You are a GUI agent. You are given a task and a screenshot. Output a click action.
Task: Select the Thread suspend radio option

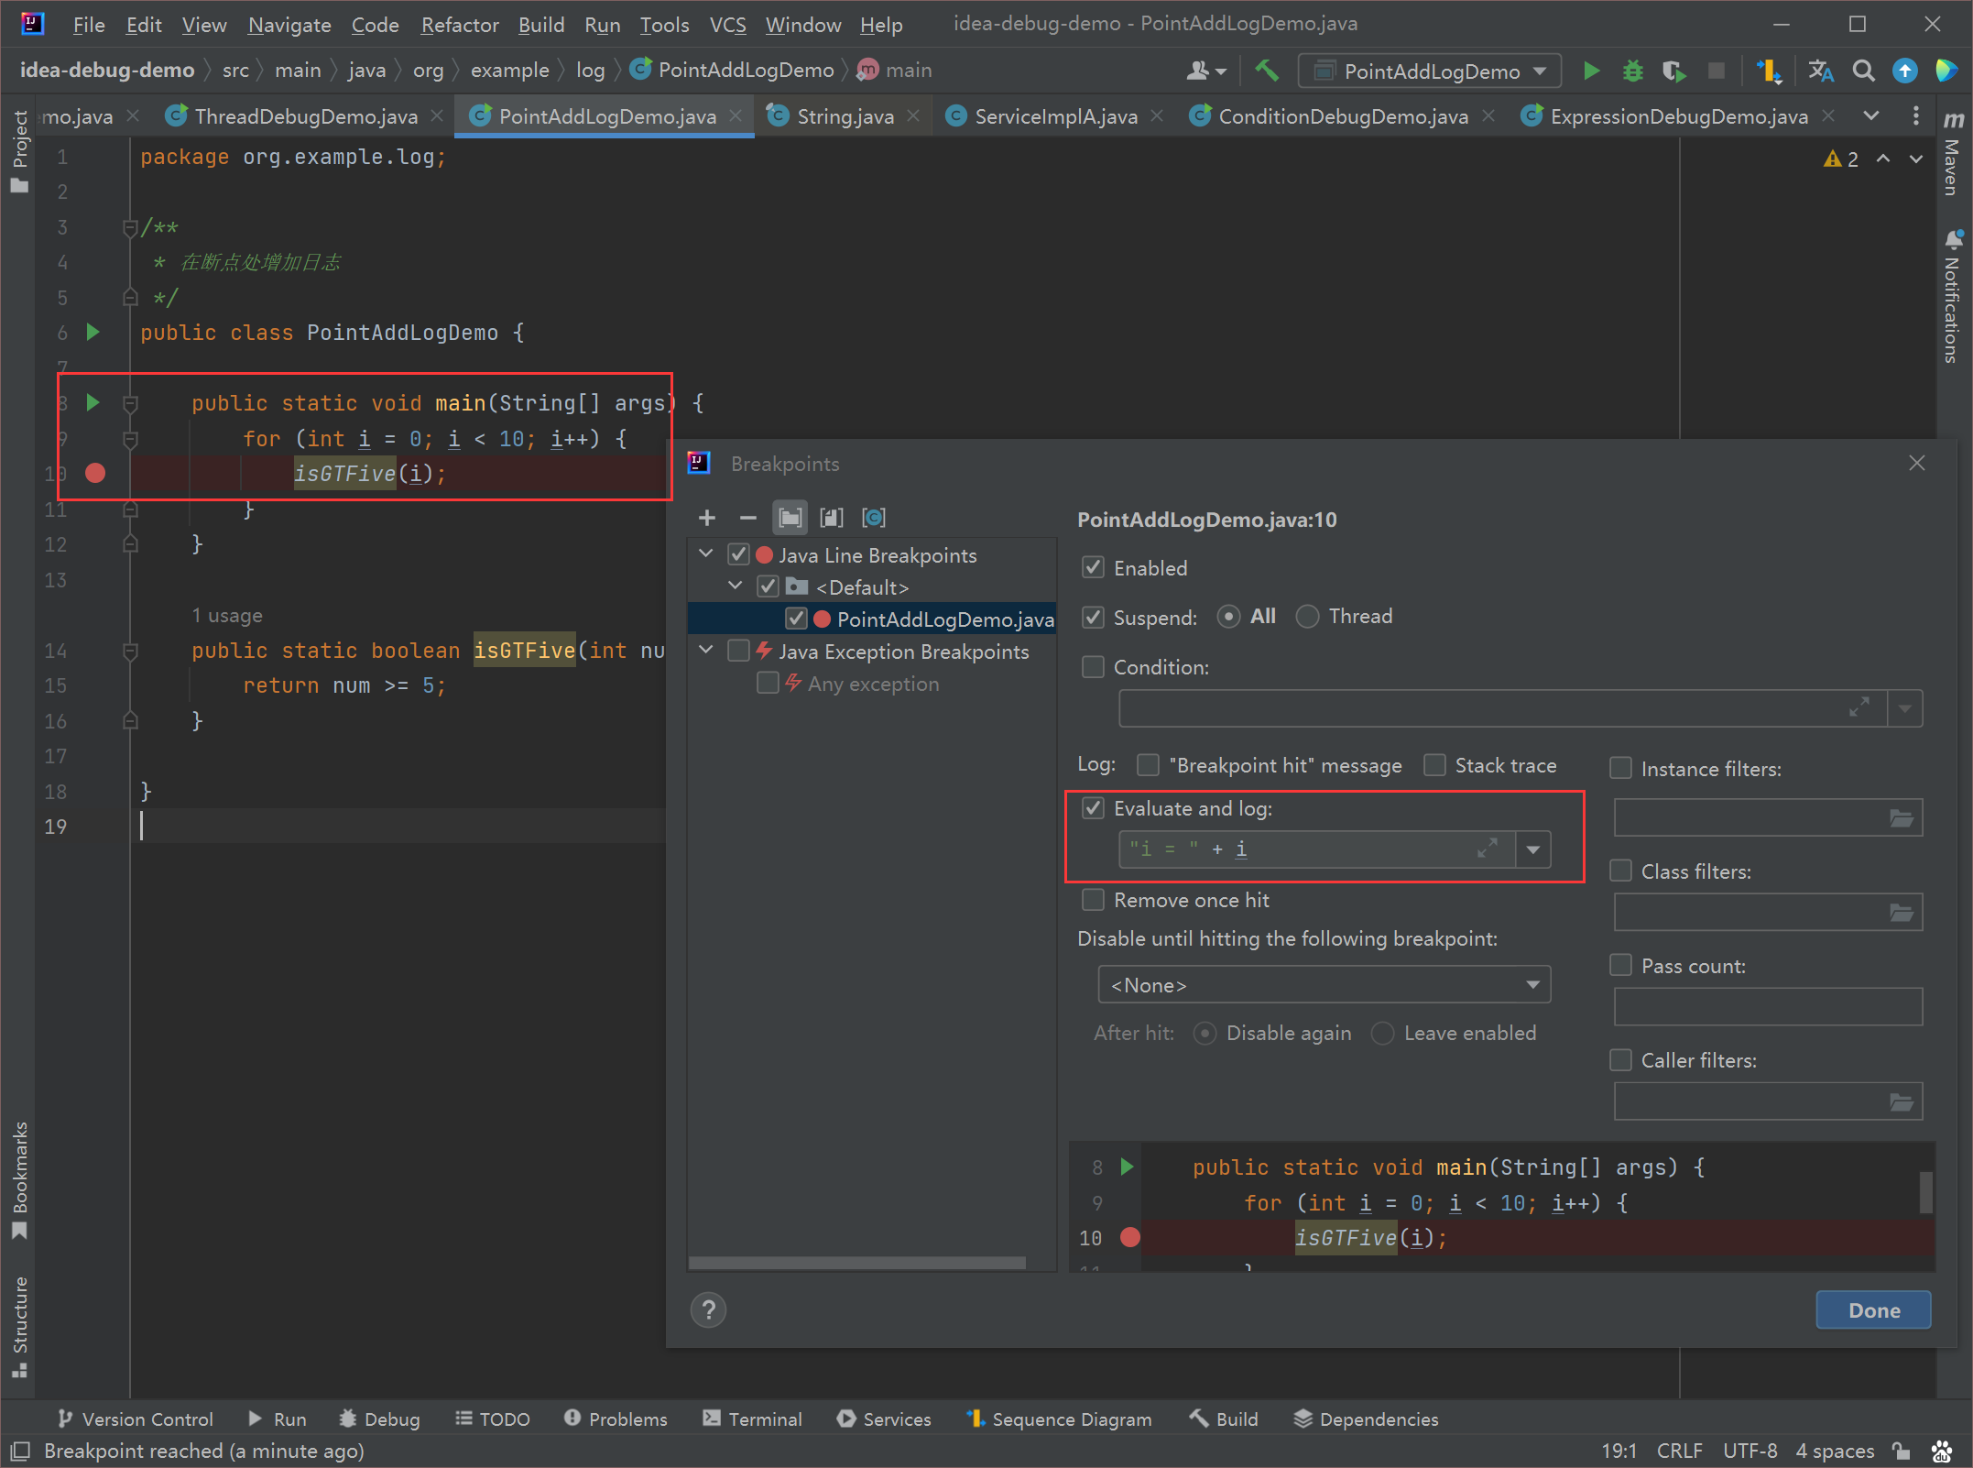pyautogui.click(x=1308, y=617)
